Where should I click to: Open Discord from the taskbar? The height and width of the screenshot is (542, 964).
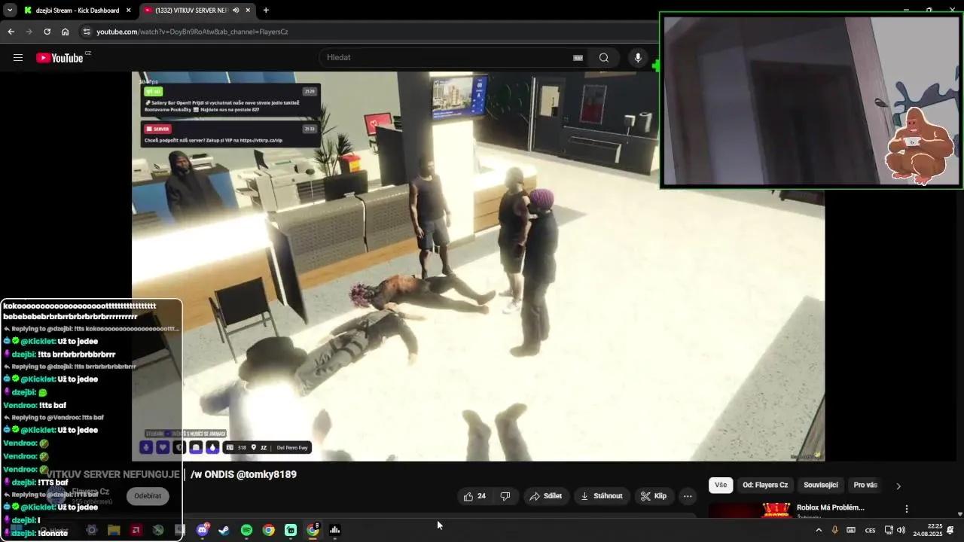[202, 530]
